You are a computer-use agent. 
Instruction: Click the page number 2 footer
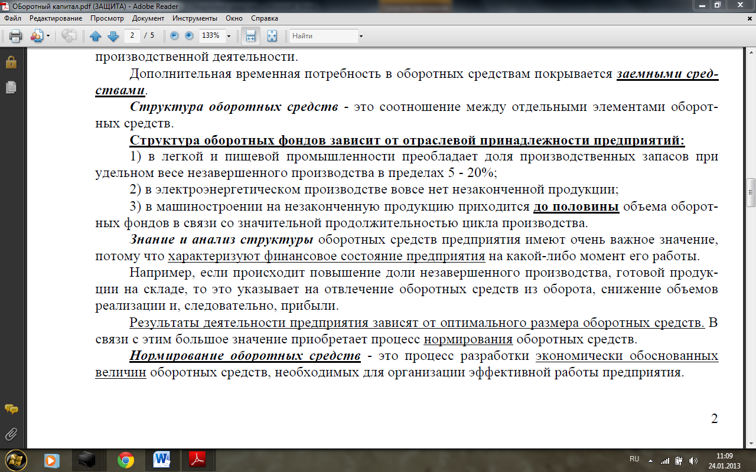(x=714, y=419)
